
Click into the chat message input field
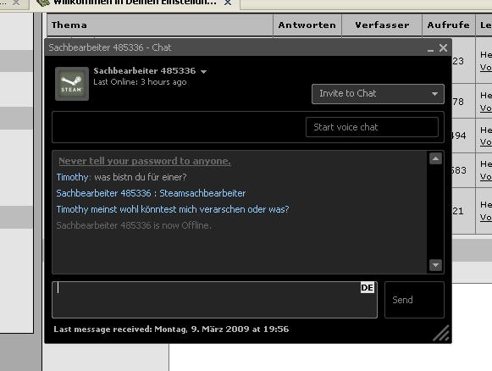click(x=214, y=300)
